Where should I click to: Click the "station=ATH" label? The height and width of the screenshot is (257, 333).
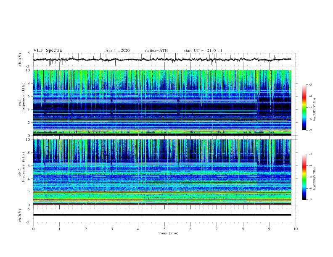(156, 50)
